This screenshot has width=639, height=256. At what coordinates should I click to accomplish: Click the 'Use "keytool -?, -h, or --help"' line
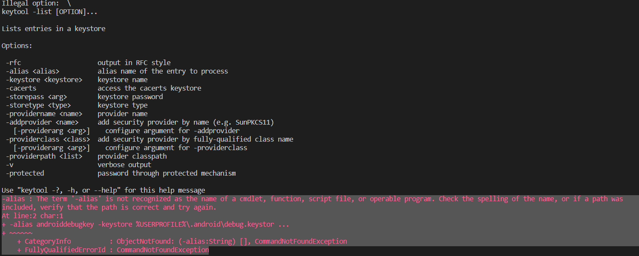103,191
